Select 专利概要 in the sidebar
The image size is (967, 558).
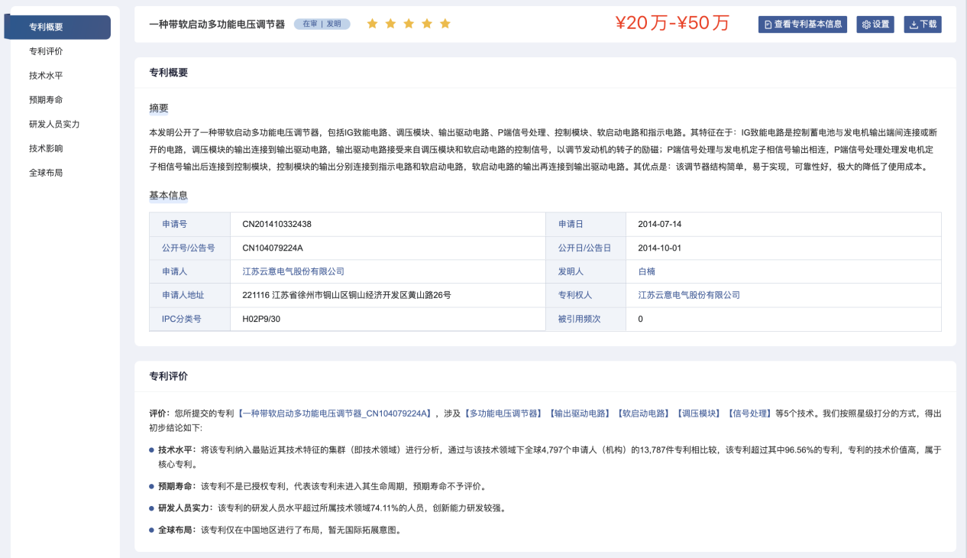(46, 28)
